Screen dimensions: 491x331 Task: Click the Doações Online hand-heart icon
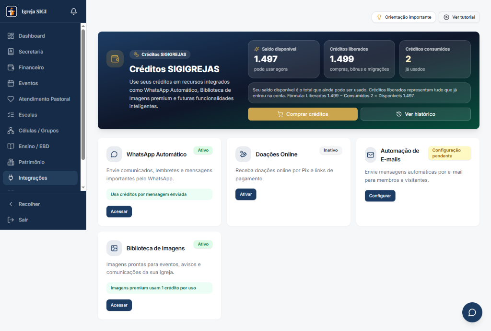pyautogui.click(x=243, y=154)
